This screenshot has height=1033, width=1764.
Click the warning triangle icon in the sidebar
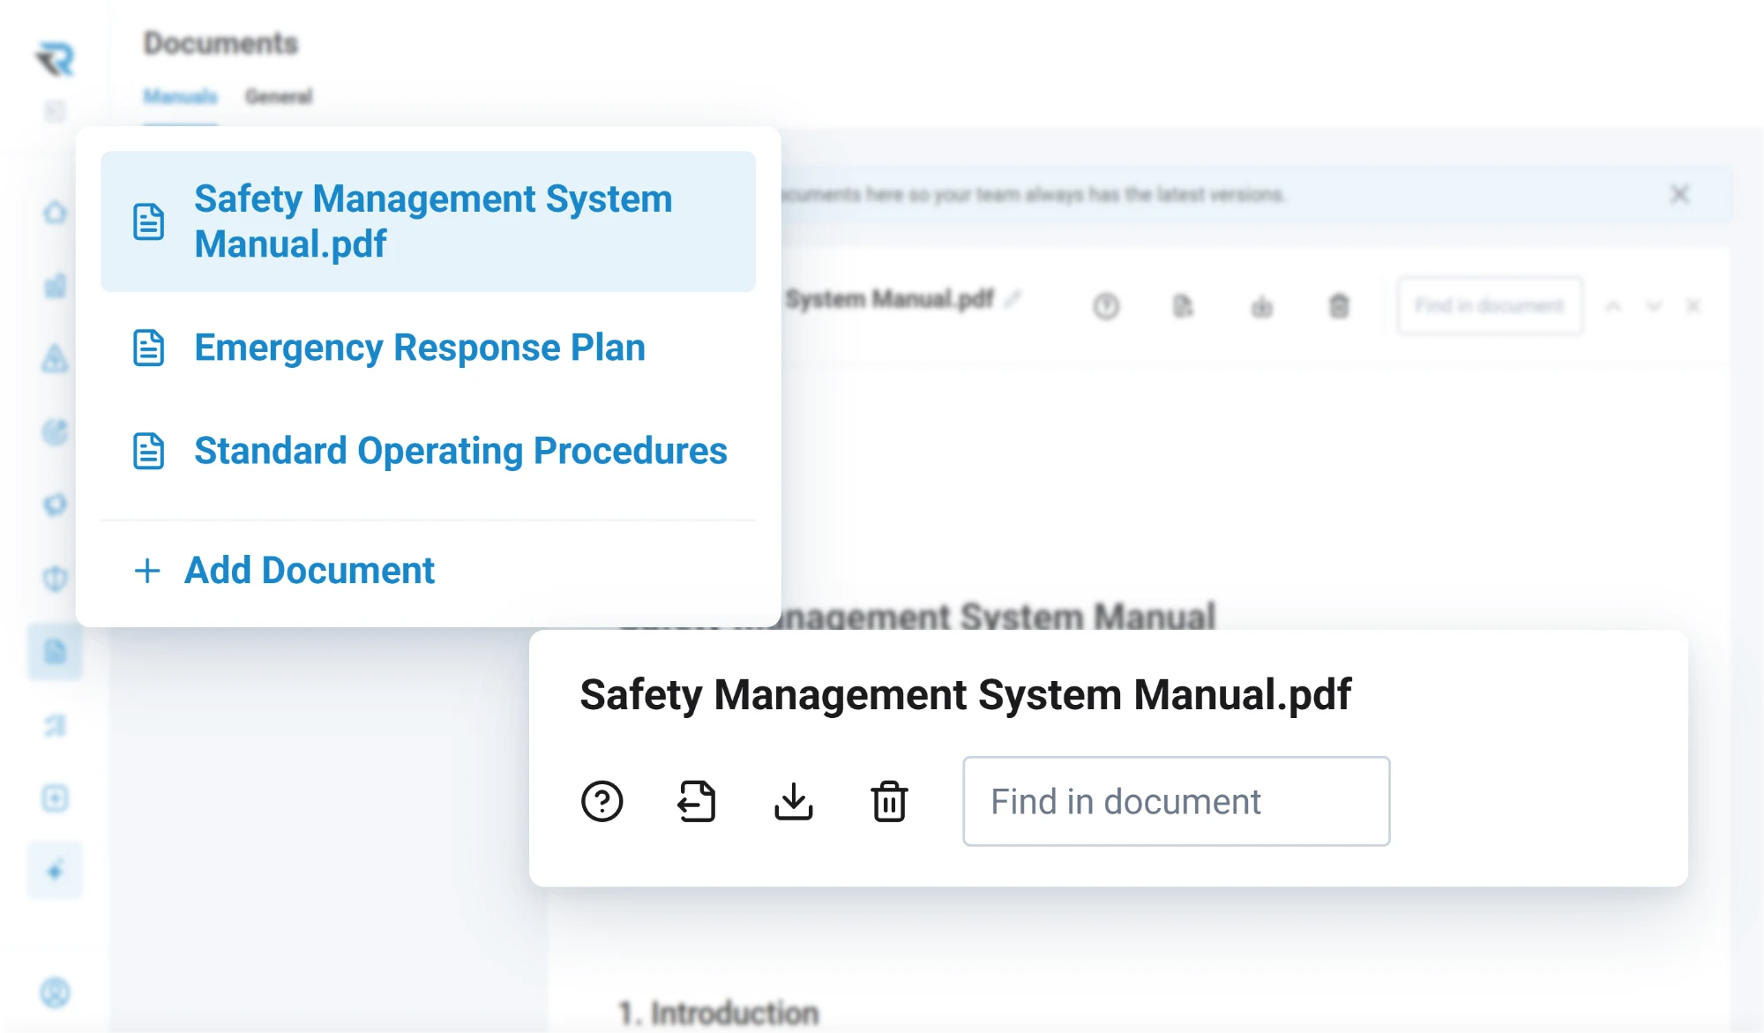(x=55, y=358)
